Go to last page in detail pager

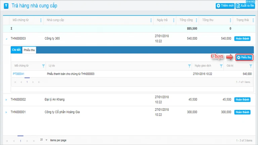[x=39, y=82]
